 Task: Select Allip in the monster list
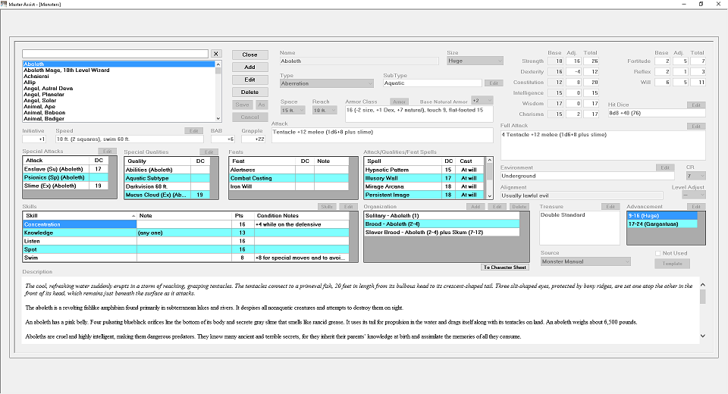(119, 82)
